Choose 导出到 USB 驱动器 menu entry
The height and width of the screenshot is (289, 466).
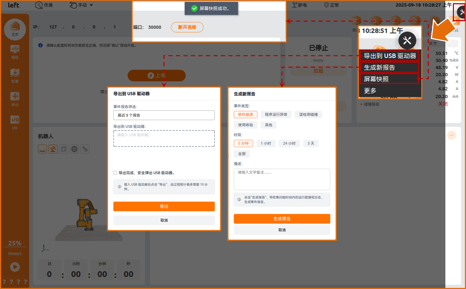(x=389, y=56)
